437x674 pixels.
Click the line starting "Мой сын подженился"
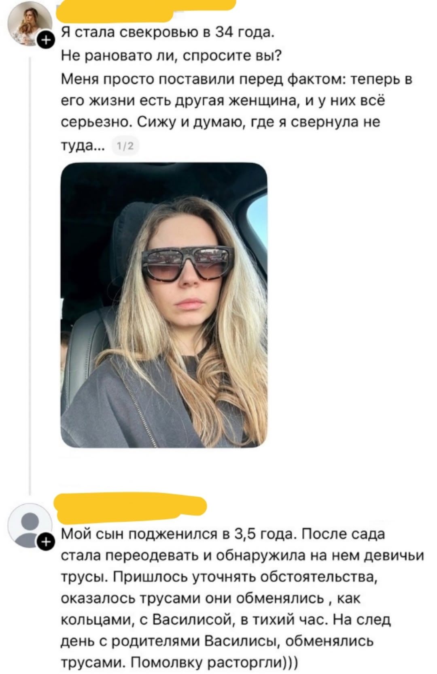tap(223, 534)
